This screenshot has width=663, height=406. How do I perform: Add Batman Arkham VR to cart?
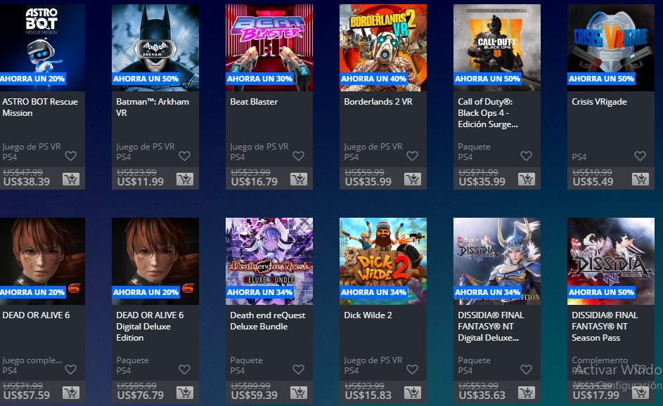(185, 179)
